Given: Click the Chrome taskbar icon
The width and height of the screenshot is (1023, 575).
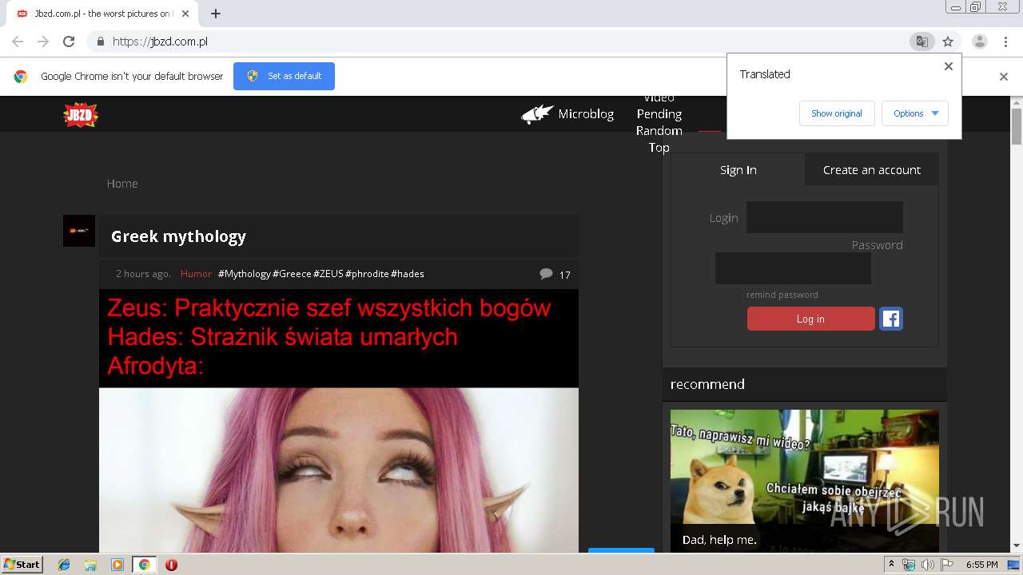Looking at the screenshot, I should pos(145,565).
